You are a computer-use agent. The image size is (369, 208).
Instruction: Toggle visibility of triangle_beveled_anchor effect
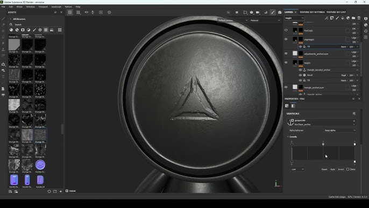click(300, 70)
